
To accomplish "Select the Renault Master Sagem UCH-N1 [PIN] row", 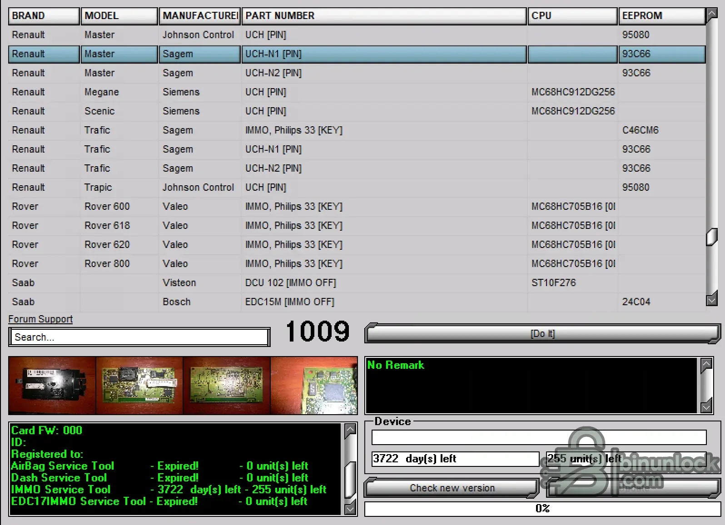I will point(357,54).
